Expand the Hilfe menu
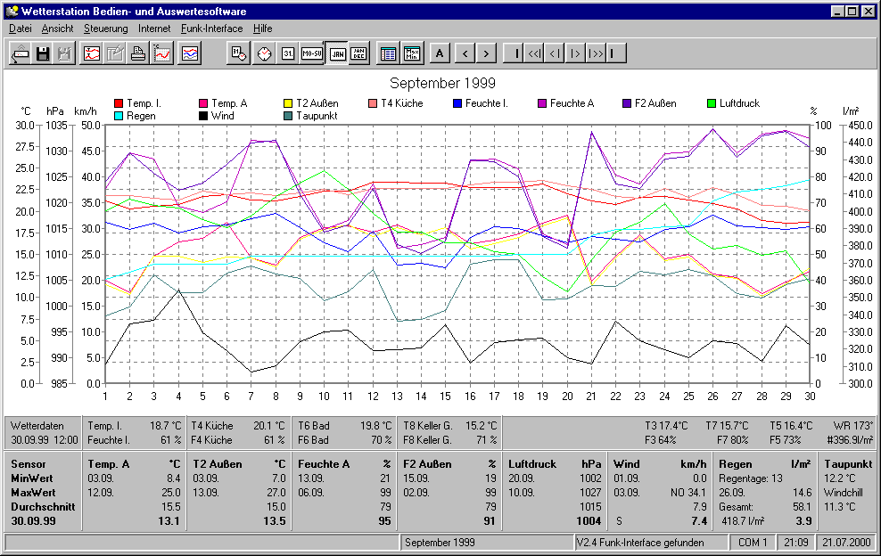Viewport: 881px width, 556px height. 262,29
